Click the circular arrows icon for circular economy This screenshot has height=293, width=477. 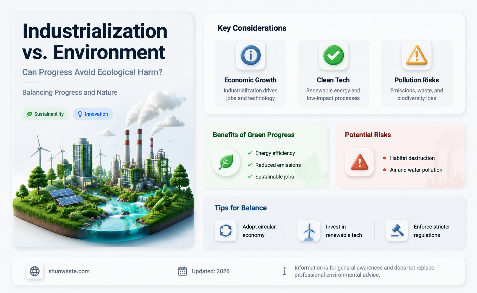coord(226,230)
